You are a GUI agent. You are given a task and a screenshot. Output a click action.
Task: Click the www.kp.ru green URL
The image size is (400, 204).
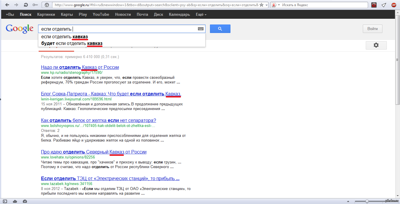72,73
